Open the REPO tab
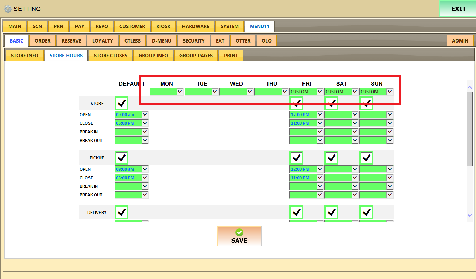The image size is (476, 279). pyautogui.click(x=102, y=26)
